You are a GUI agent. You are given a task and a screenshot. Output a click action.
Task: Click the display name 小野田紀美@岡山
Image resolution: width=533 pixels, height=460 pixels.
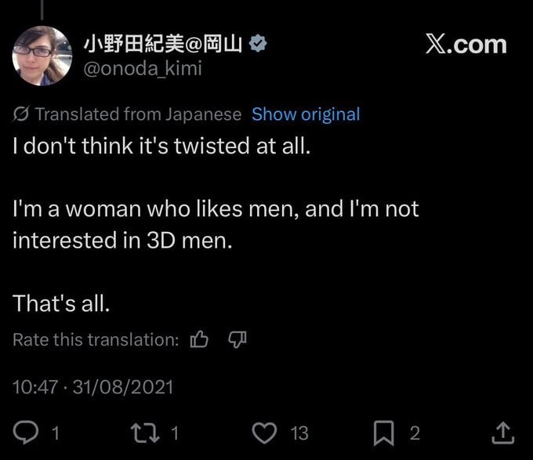coord(162,45)
